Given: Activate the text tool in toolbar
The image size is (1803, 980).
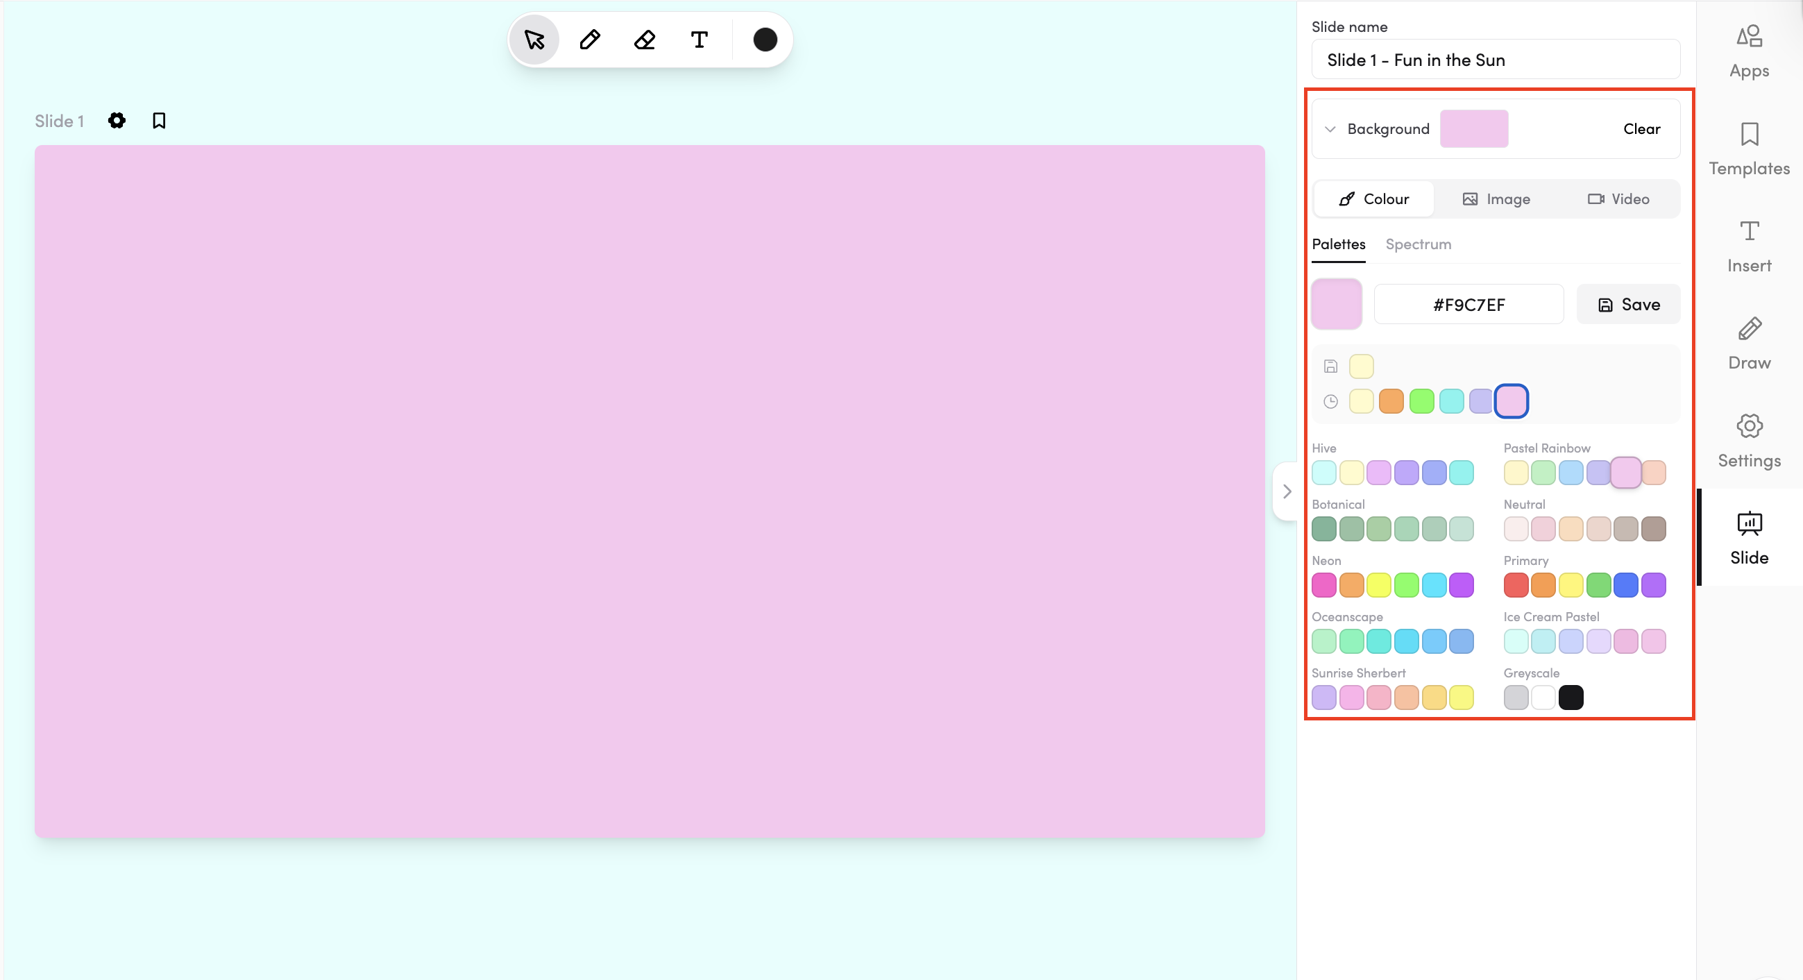Looking at the screenshot, I should pyautogui.click(x=699, y=40).
